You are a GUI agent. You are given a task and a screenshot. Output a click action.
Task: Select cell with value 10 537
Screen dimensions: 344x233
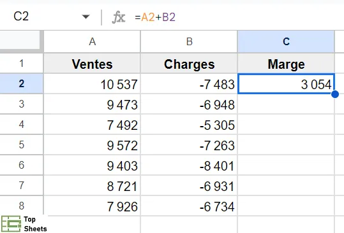[x=92, y=83]
